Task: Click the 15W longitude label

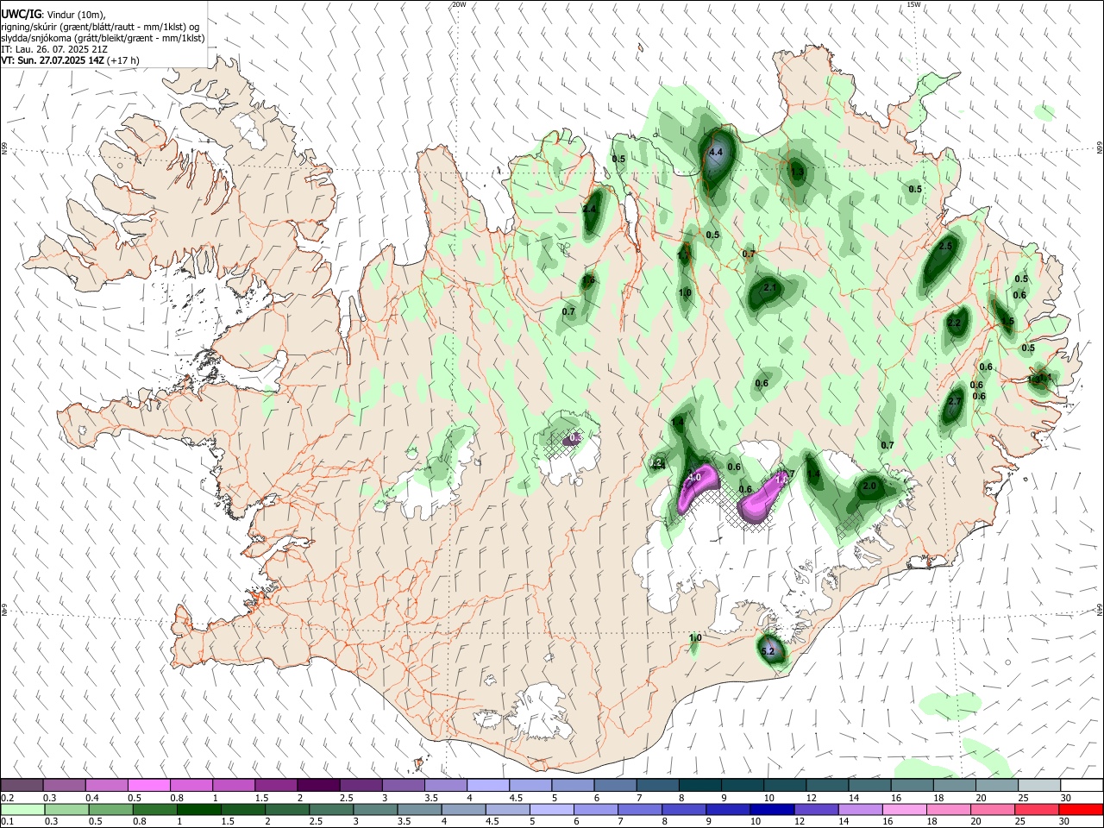Action: (913, 4)
